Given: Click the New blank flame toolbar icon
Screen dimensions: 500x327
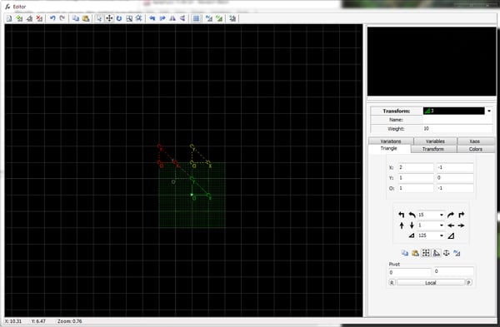Looking at the screenshot, I should click(9, 18).
